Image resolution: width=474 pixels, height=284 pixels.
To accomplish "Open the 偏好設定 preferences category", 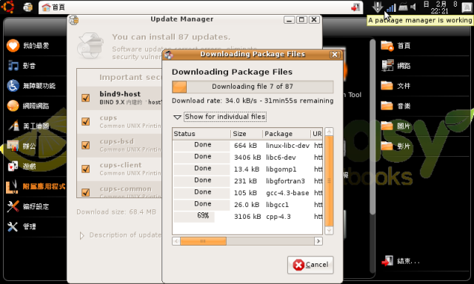I will (x=36, y=206).
